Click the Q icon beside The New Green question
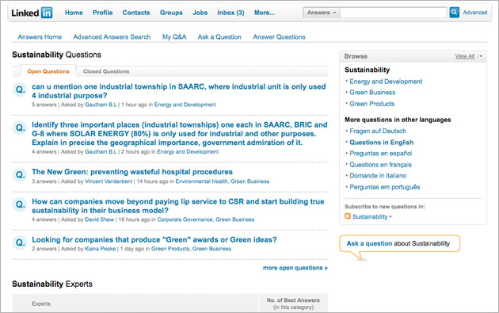Screen dimensions: 499x313 tap(20, 174)
